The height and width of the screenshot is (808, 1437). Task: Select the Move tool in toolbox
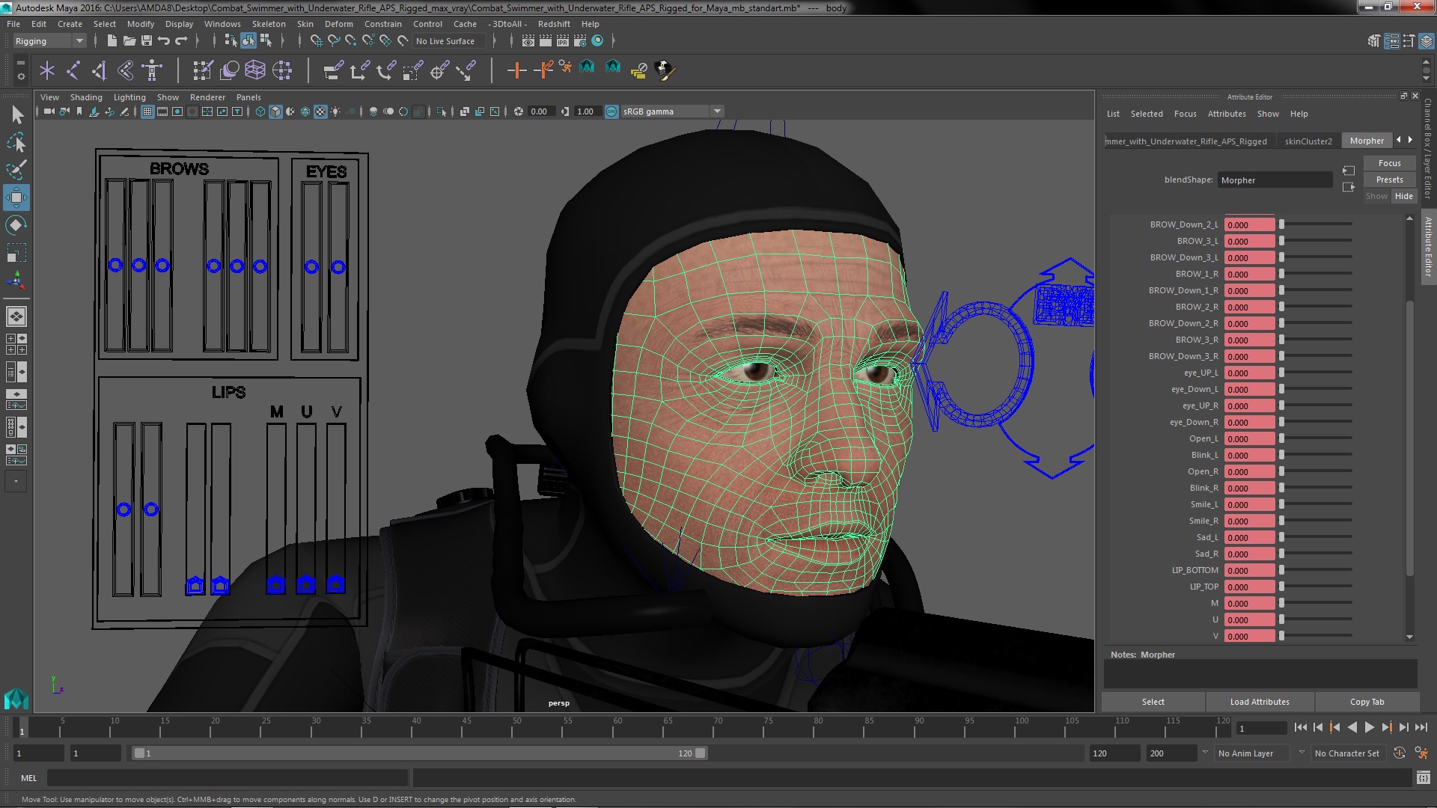16,198
